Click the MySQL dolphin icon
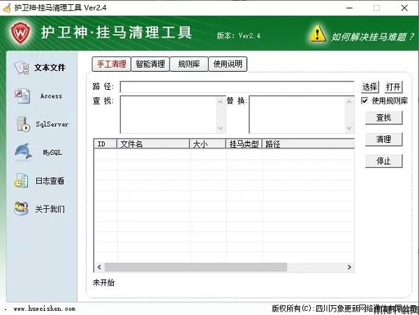 23,152
